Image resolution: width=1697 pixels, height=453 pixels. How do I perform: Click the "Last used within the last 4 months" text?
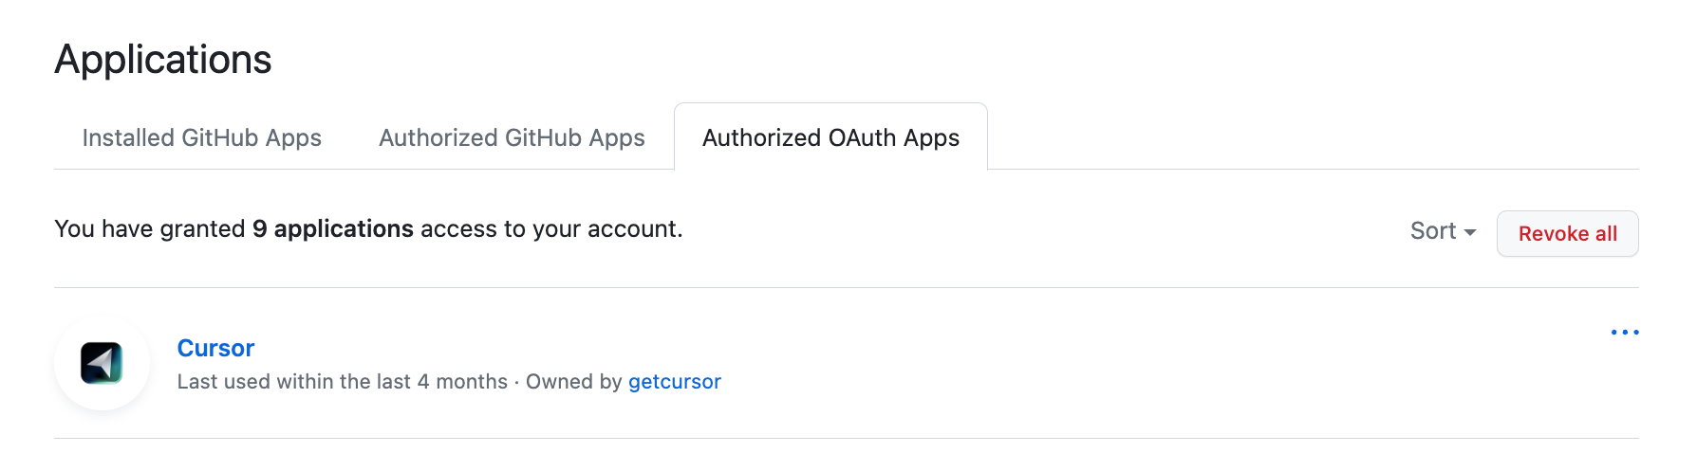342,382
